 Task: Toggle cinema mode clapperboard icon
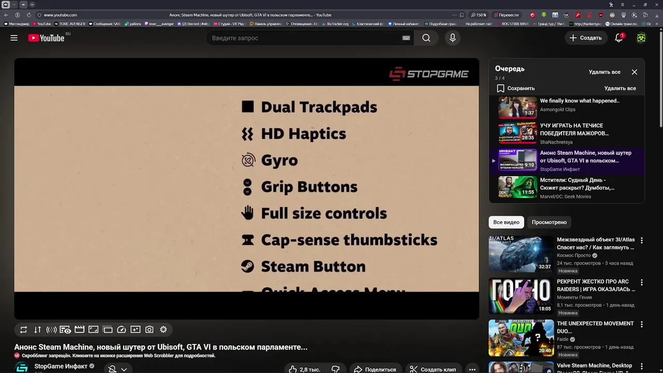tap(79, 329)
